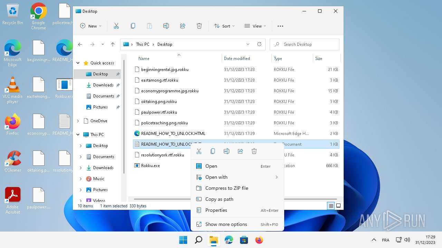Choose Open with in context menu
The image size is (442, 248).
tap(237, 177)
